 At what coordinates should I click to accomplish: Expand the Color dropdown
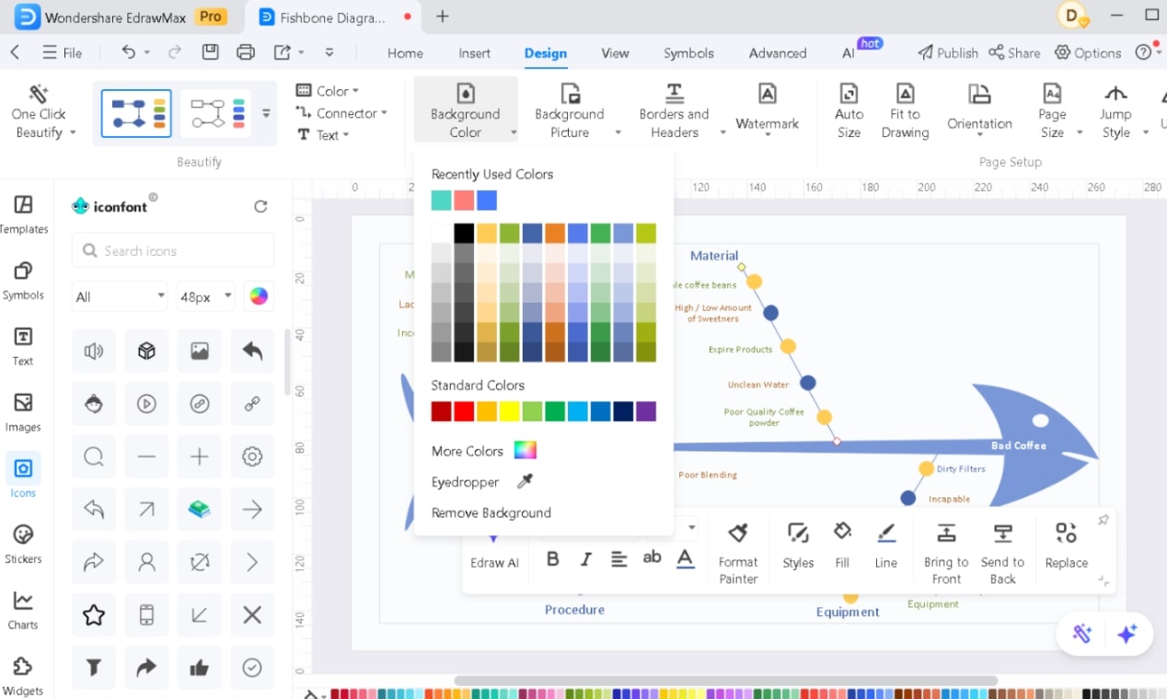point(328,91)
